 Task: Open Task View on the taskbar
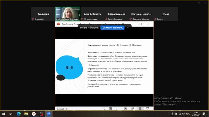coord(11,114)
